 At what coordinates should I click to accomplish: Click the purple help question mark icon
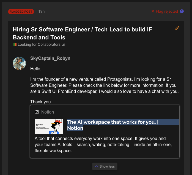182,11
